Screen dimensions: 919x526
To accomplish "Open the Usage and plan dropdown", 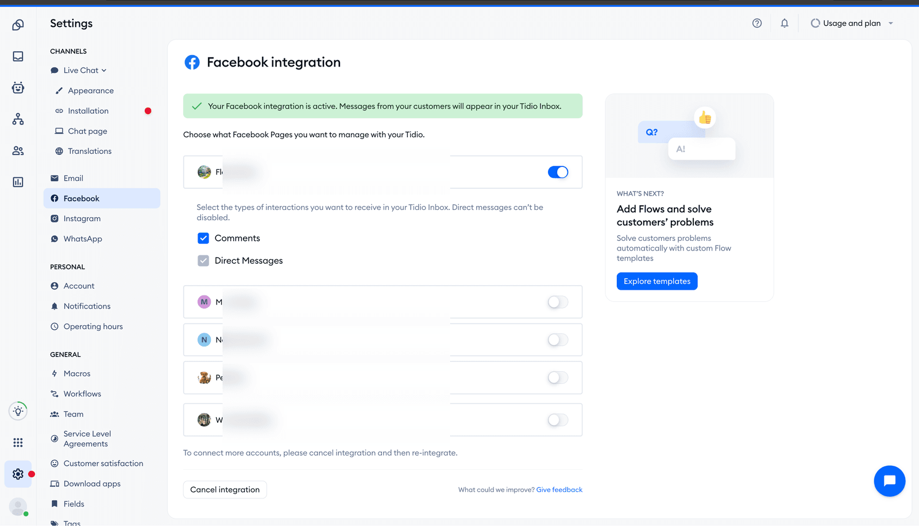I will click(852, 24).
